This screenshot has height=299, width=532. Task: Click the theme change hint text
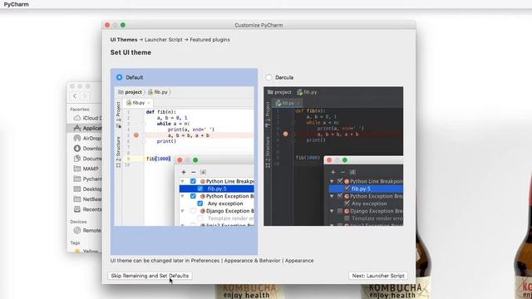pos(212,261)
